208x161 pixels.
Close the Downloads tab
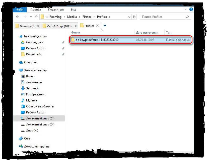(38, 26)
